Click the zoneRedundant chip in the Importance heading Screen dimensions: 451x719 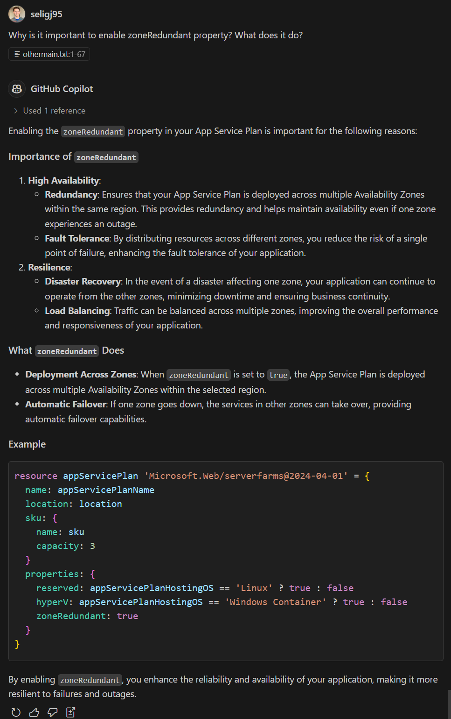(x=106, y=157)
